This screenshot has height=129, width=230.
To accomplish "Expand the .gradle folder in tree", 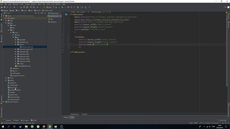I will pyautogui.click(x=6, y=18).
